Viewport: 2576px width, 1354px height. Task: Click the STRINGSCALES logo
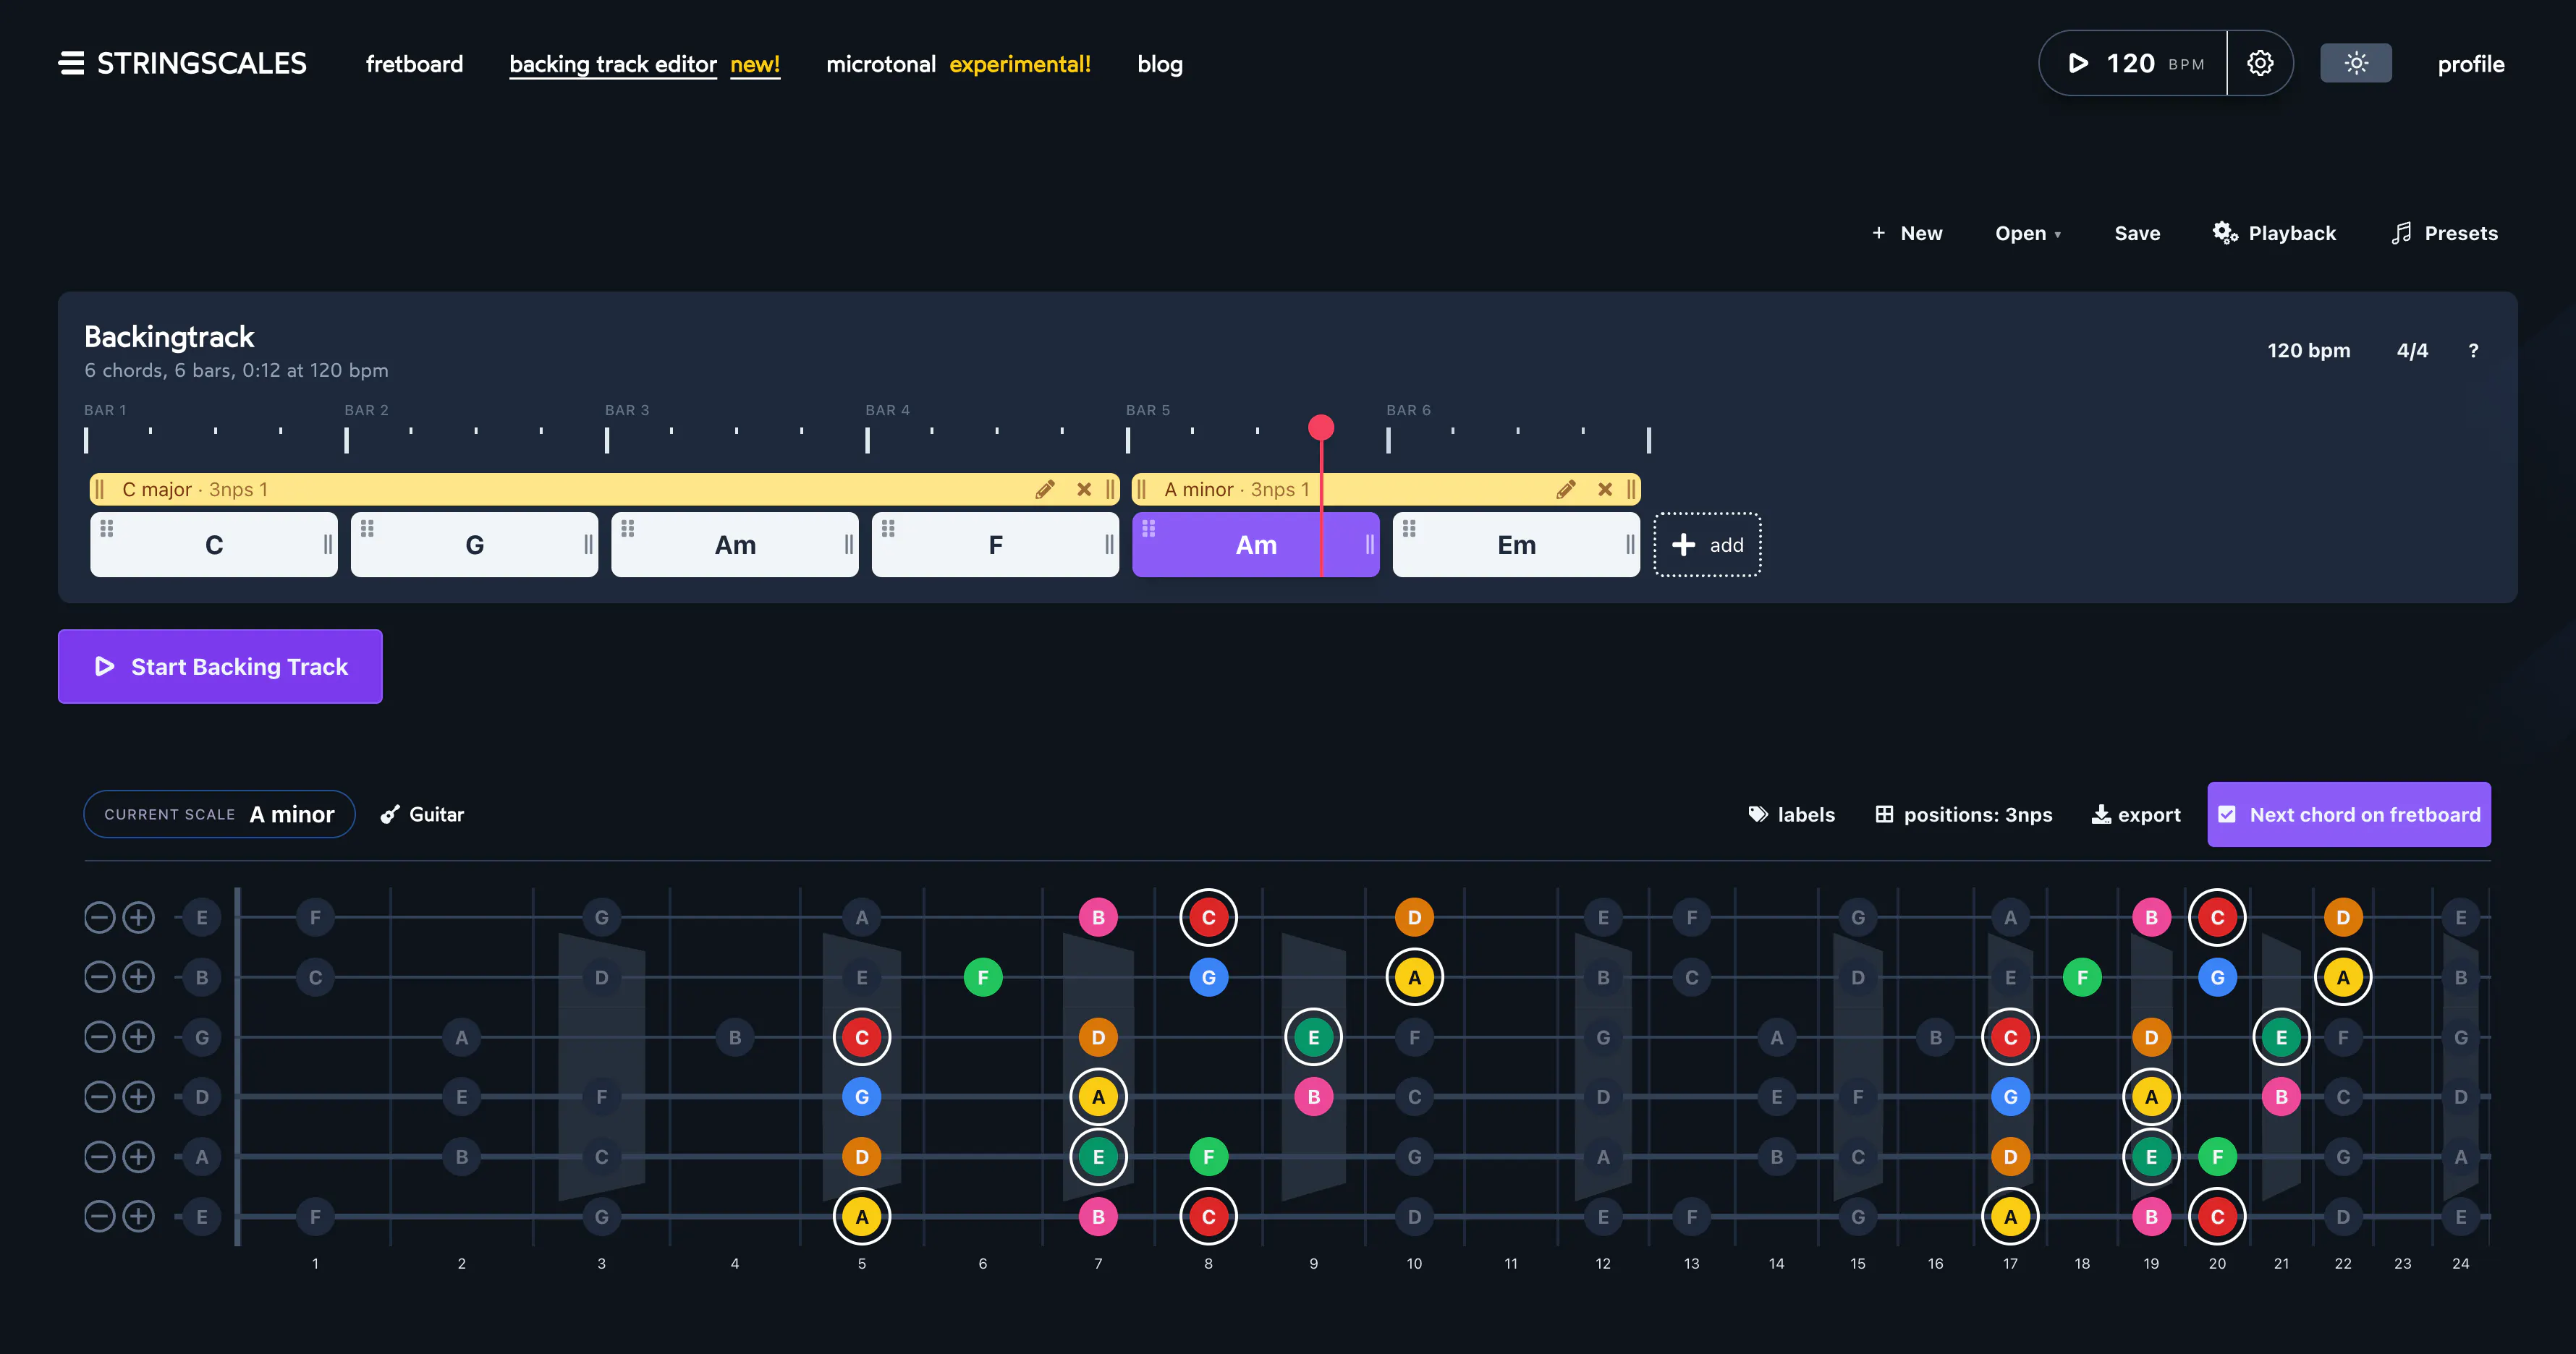tap(202, 63)
